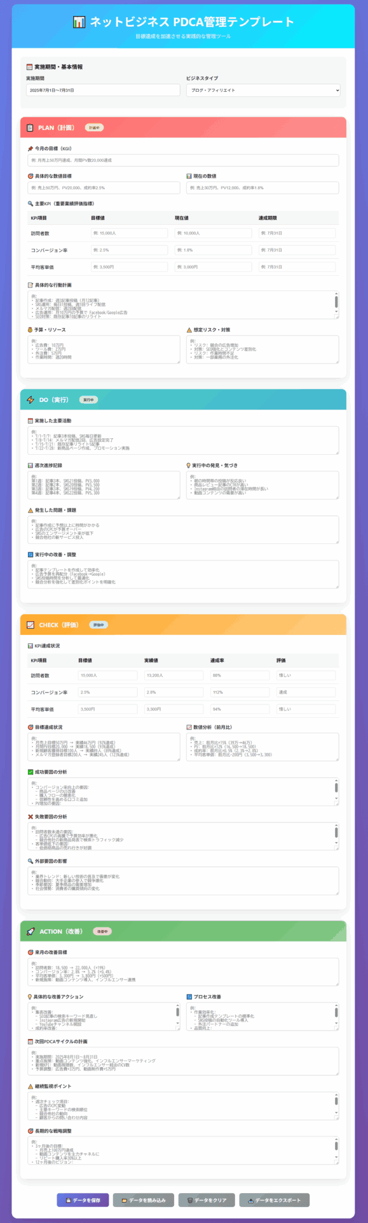Click PLAN コンバージョン率 目標値 field
368x1223 pixels.
[129, 250]
